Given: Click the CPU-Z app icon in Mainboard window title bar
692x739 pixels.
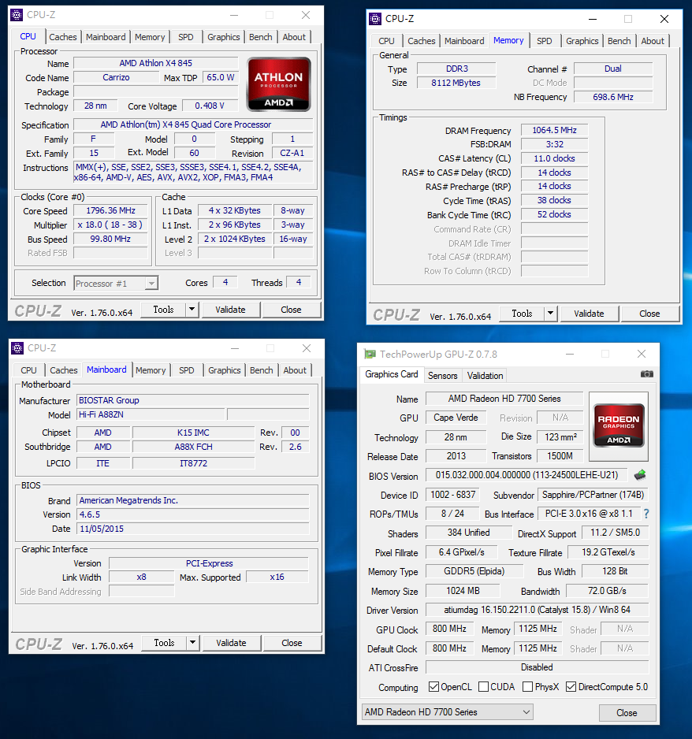Looking at the screenshot, I should (17, 348).
